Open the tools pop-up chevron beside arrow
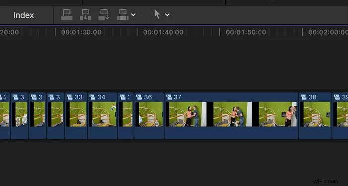The width and height of the screenshot is (348, 186). (167, 15)
